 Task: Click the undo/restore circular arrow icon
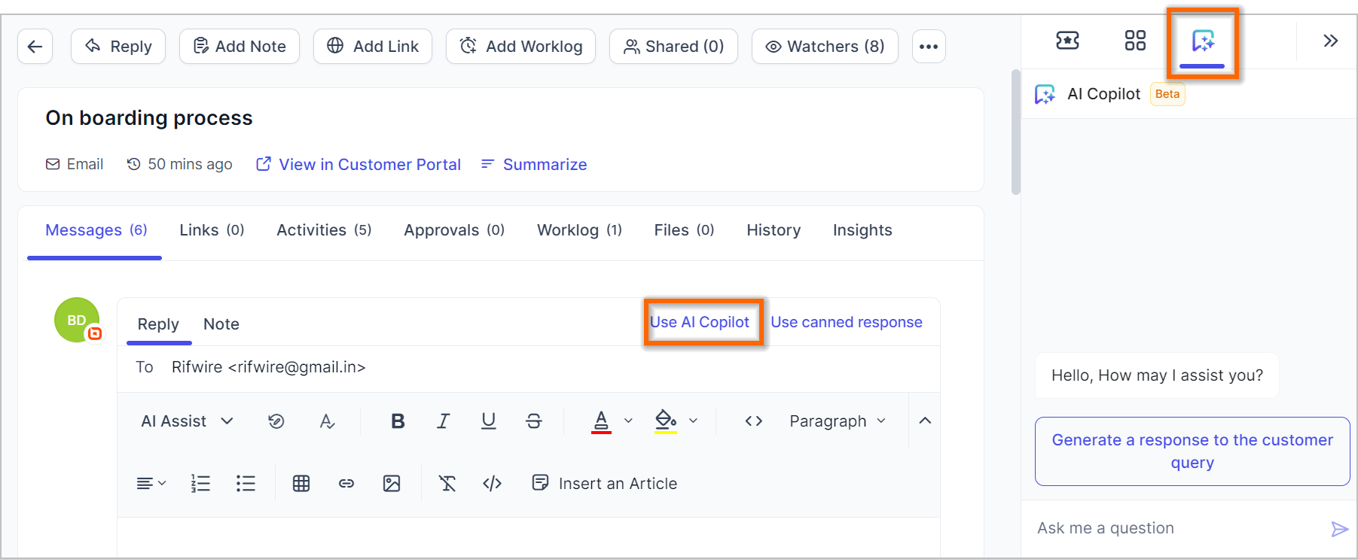coord(276,421)
